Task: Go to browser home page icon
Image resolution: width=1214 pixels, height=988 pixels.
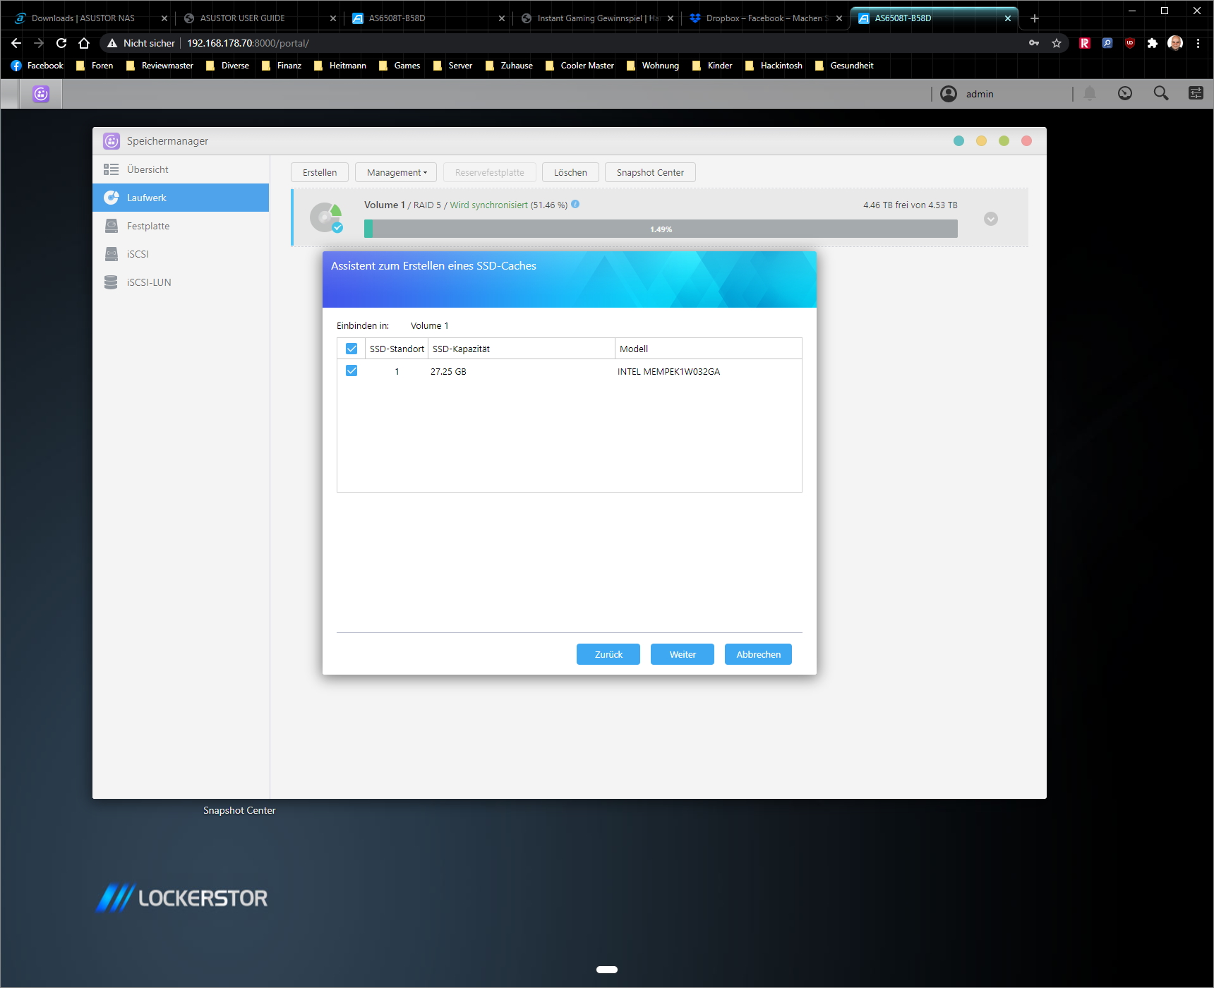Action: tap(84, 43)
